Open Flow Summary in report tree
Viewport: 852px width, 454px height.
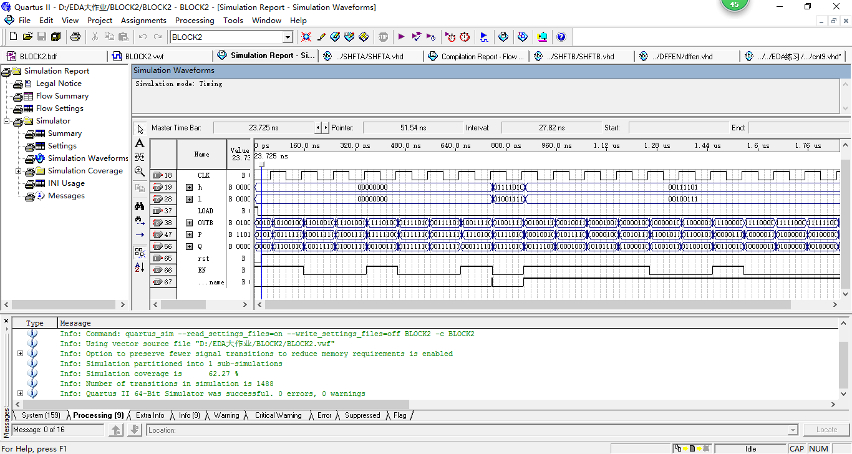(x=62, y=96)
